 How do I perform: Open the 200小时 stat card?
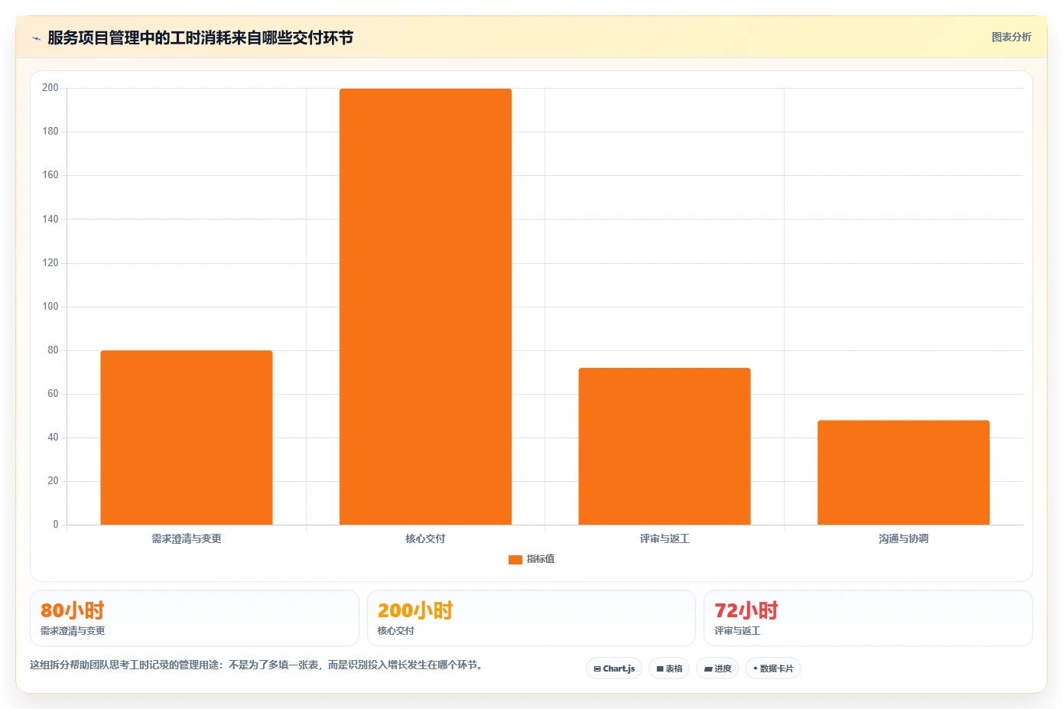tap(531, 618)
